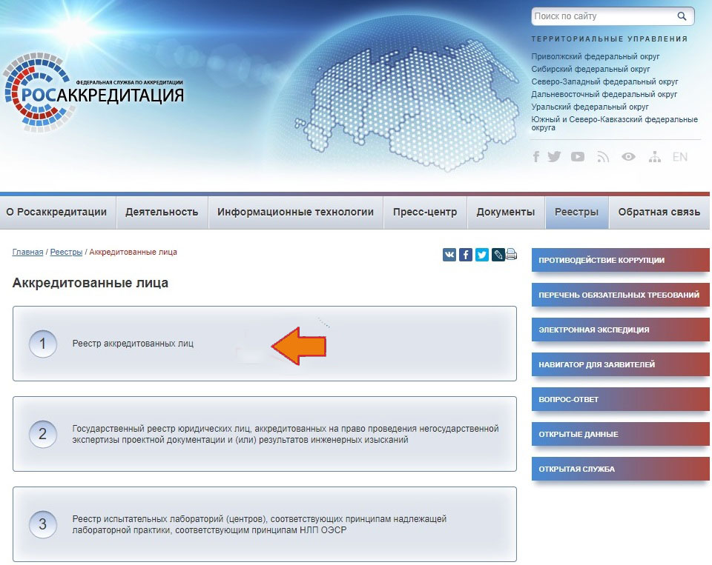Click number 2 circle icon

point(43,434)
